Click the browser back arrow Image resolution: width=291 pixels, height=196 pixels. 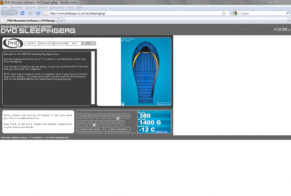(5, 13)
